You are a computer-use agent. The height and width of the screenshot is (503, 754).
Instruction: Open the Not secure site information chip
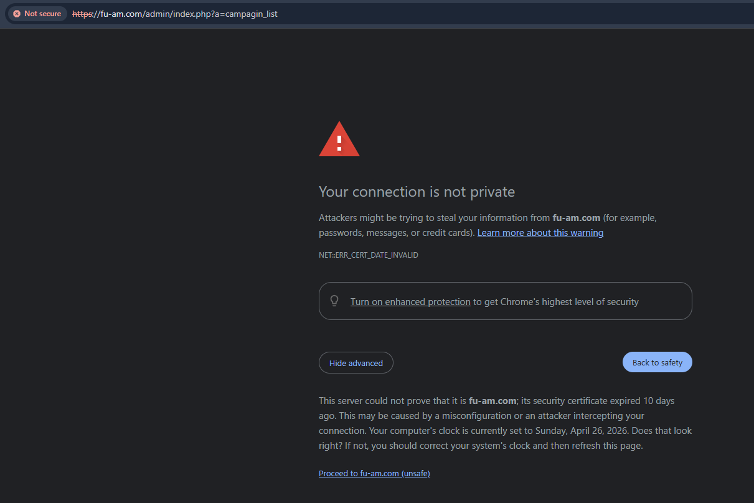coord(37,14)
